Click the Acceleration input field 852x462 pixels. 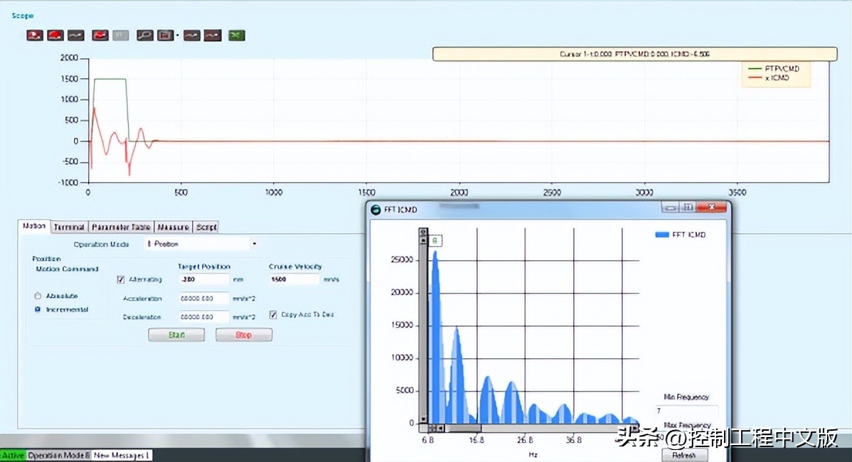[204, 298]
